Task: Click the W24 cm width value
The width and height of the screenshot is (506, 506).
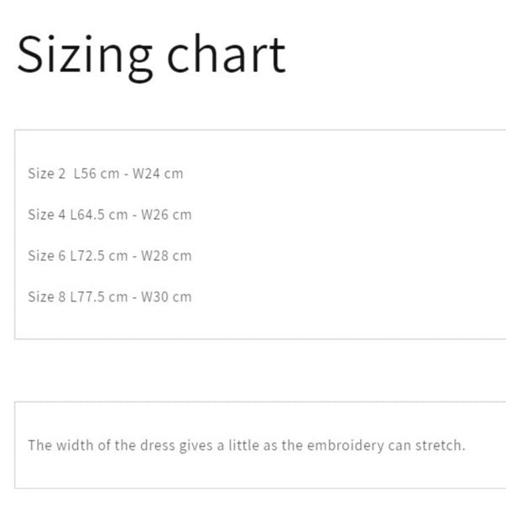Action: point(158,174)
